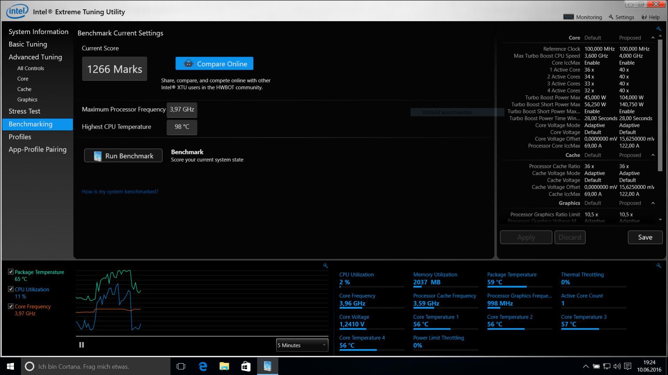668x375 pixels.
Task: Collapse the Core settings section
Action: 653,38
